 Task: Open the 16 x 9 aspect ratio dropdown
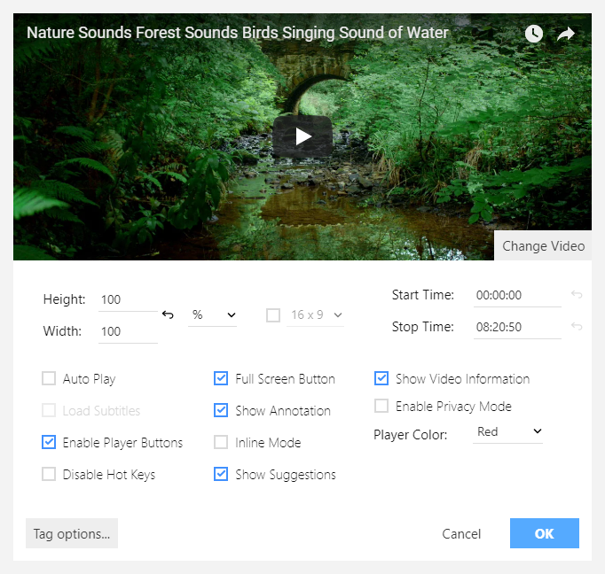[x=316, y=314]
